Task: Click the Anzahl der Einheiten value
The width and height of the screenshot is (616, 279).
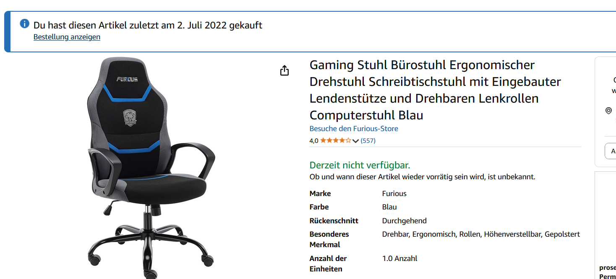Action: (399, 258)
